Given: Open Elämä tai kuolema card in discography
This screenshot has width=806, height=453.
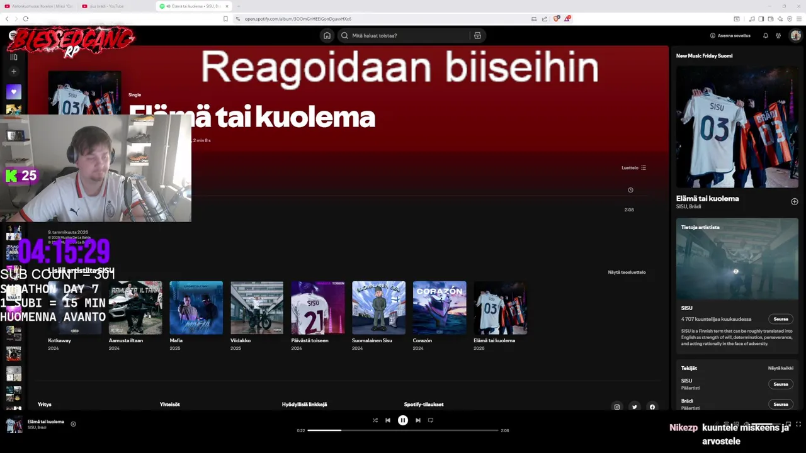Looking at the screenshot, I should [500, 316].
